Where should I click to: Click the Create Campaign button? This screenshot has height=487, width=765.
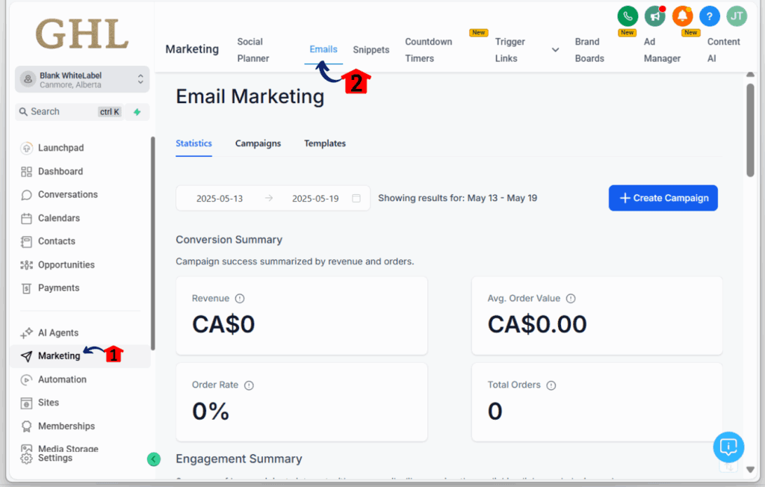(x=663, y=198)
